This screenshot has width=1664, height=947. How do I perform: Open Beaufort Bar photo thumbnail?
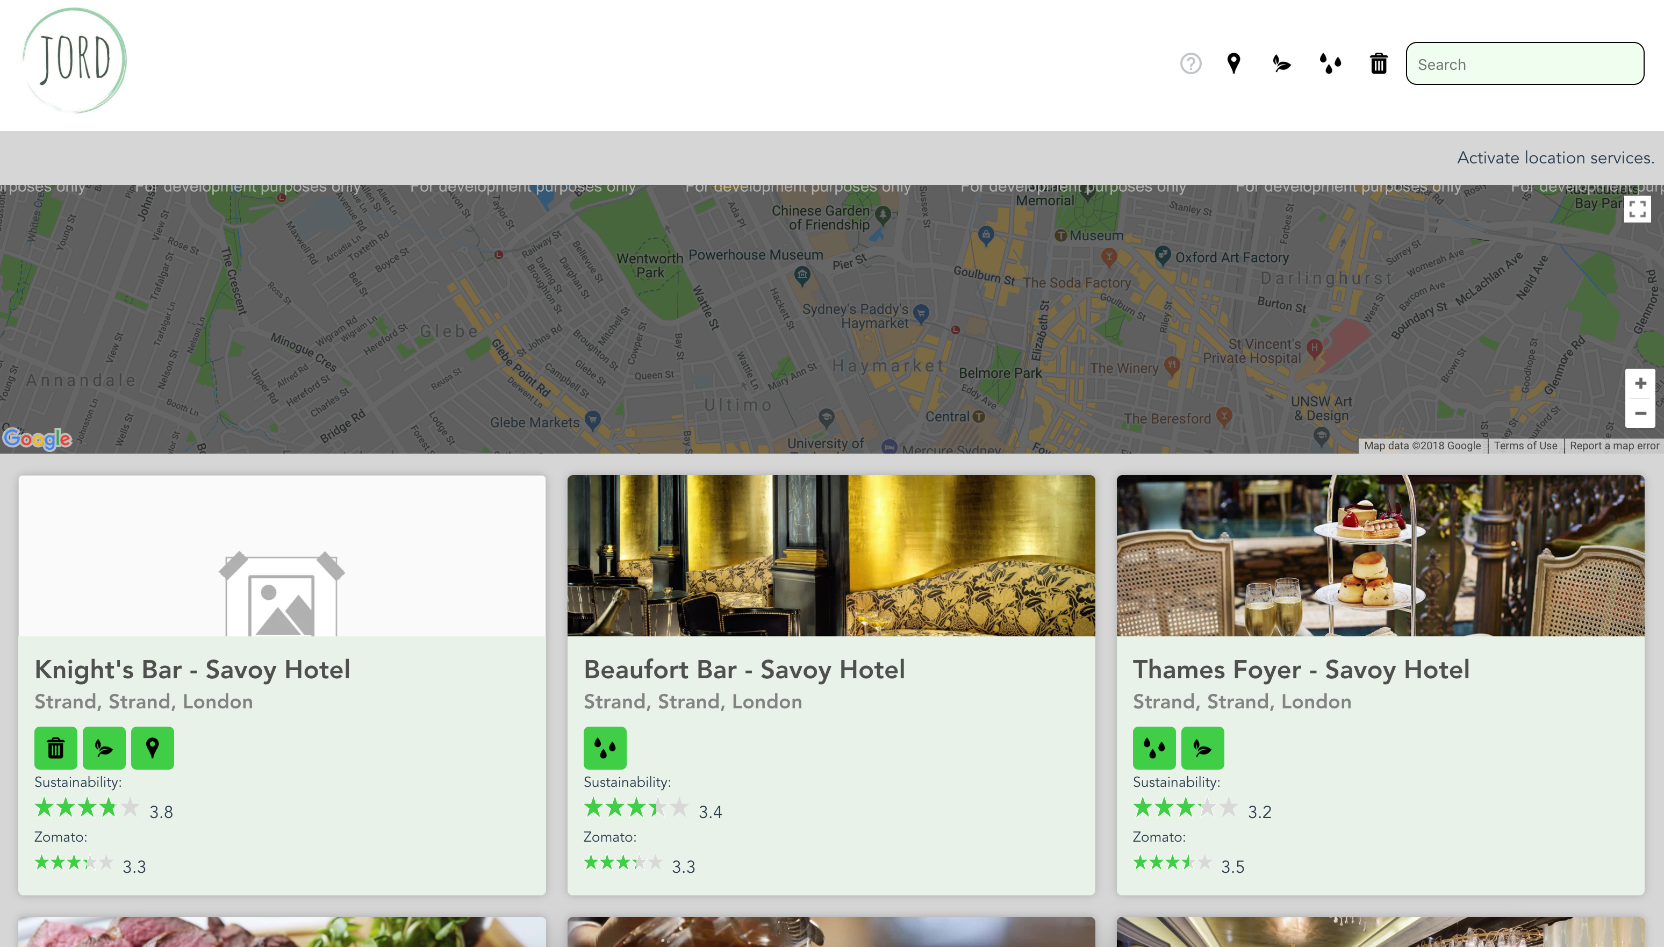pos(831,555)
